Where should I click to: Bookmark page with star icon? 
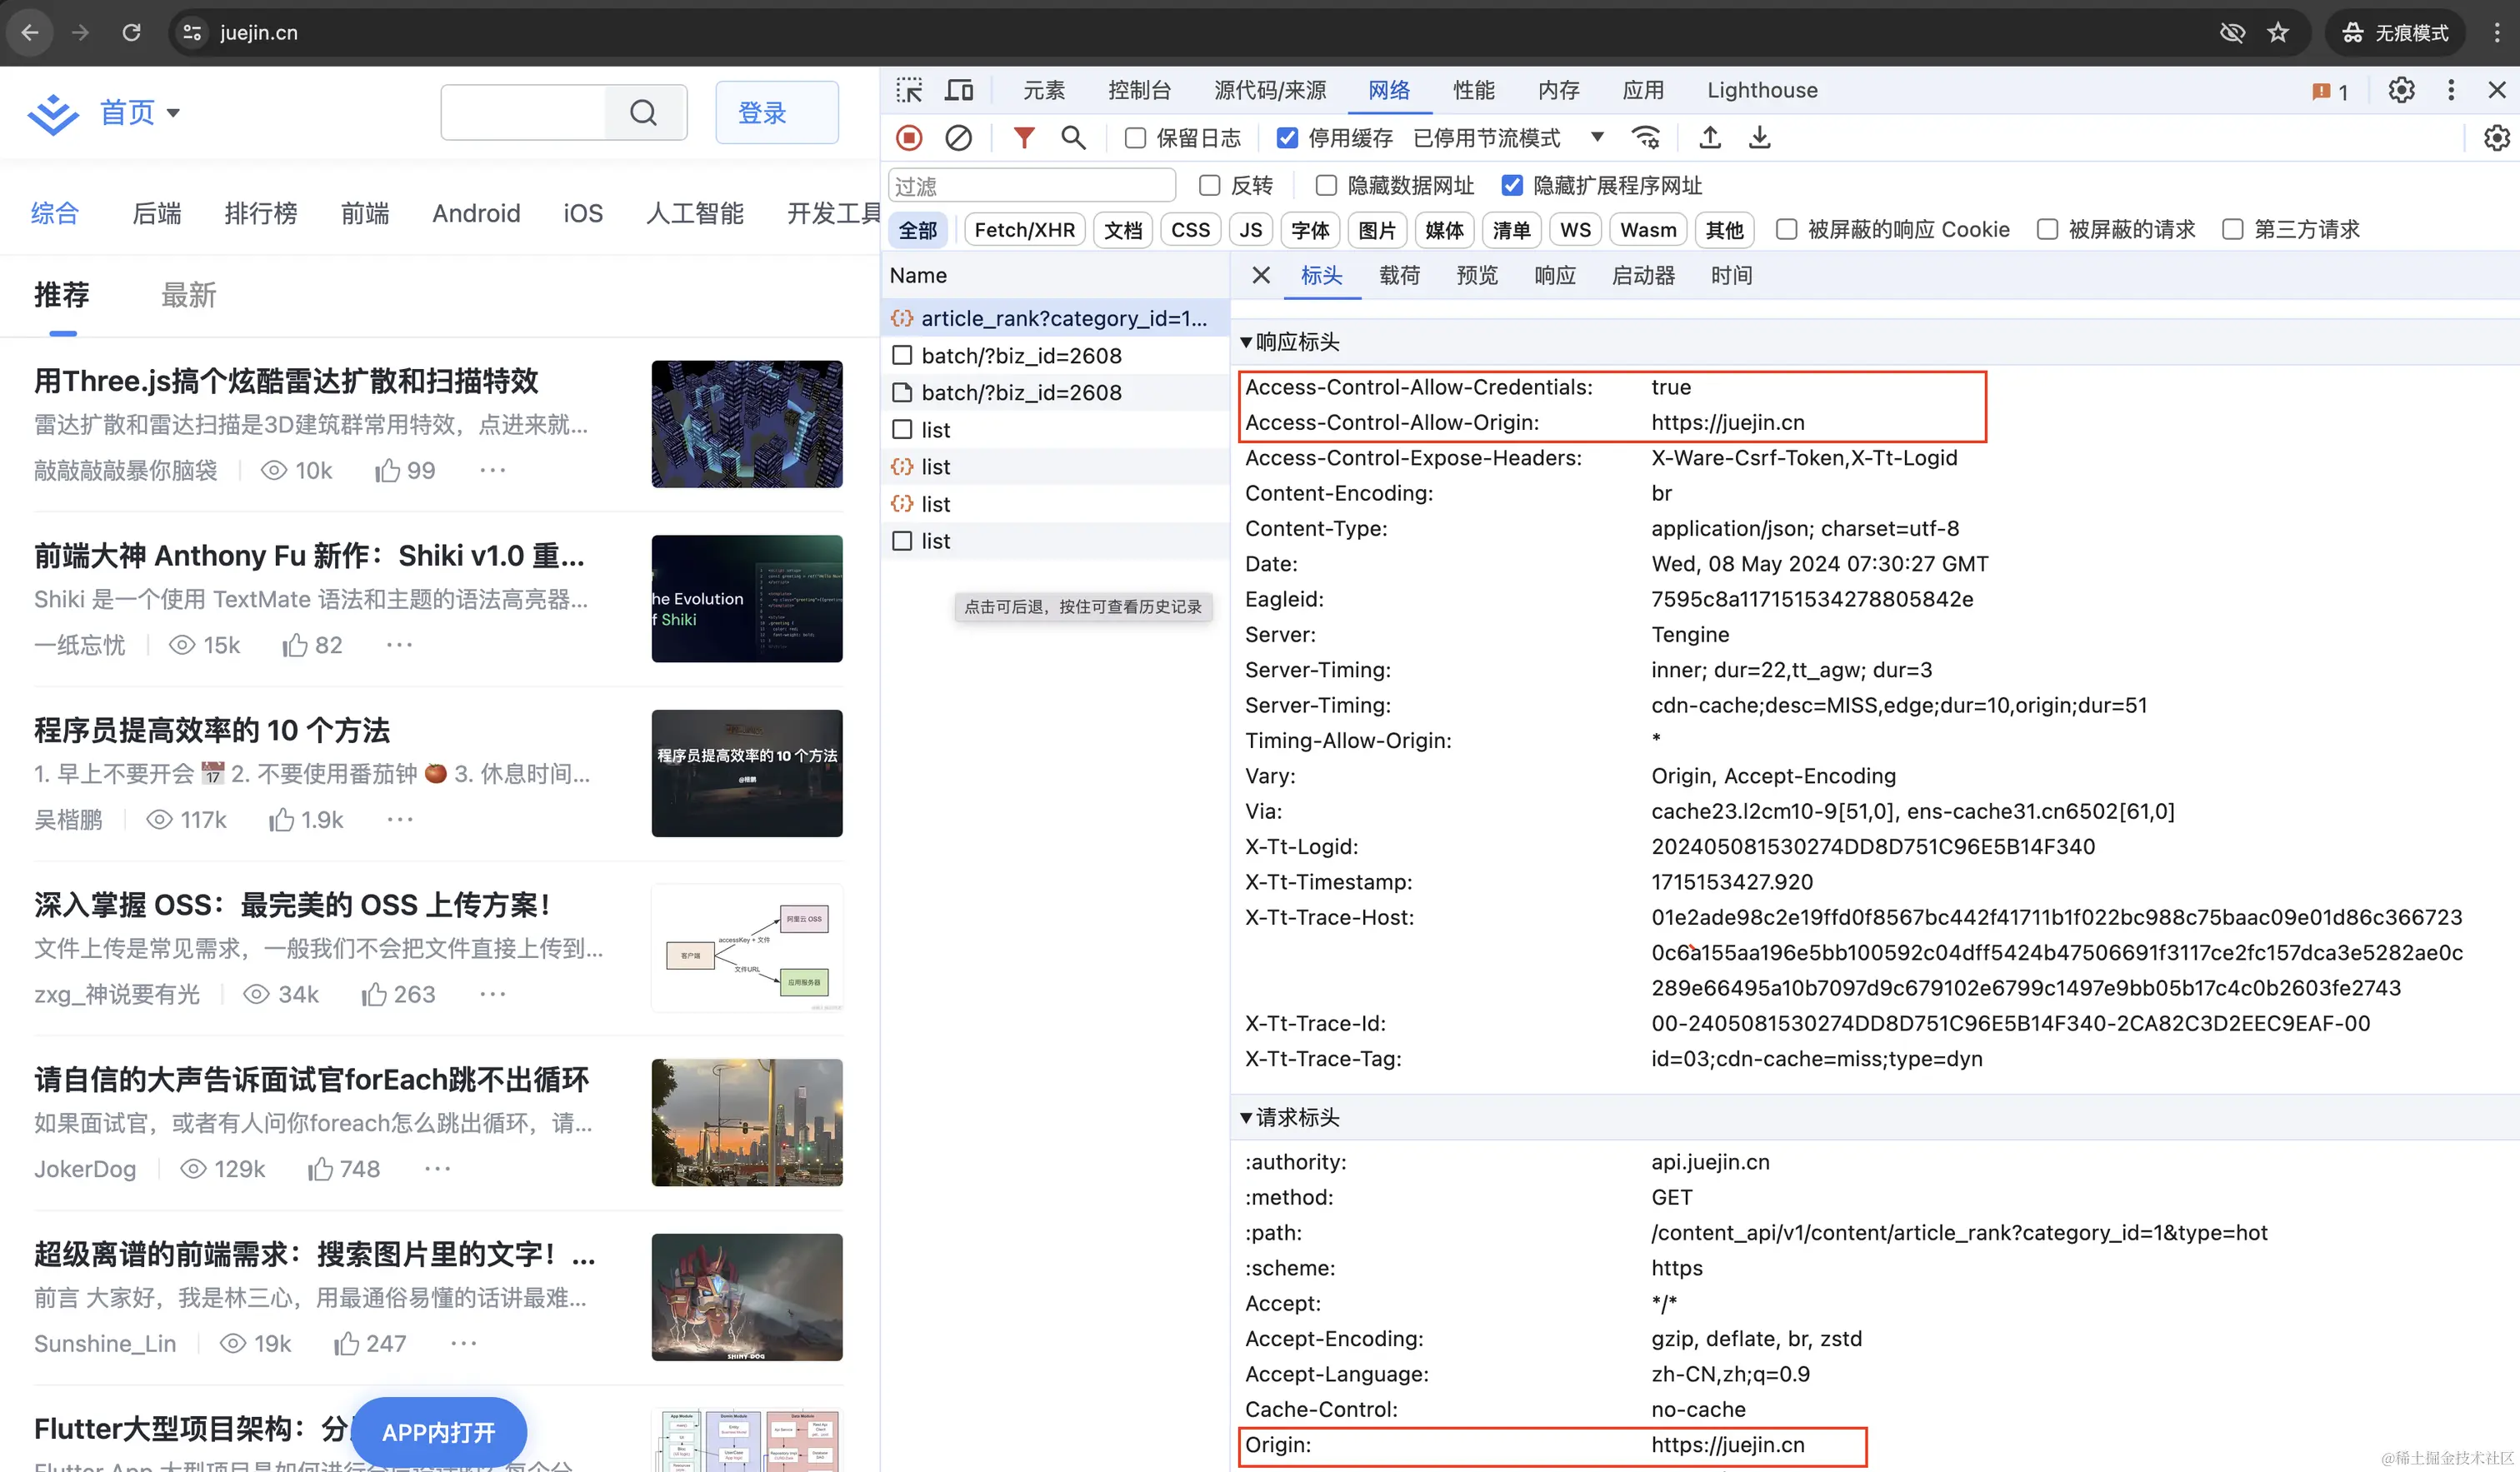[x=2278, y=32]
